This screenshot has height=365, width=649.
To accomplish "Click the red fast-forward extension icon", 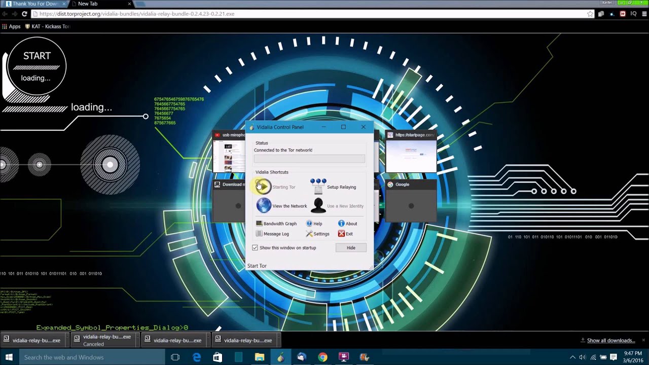I will click(623, 14).
